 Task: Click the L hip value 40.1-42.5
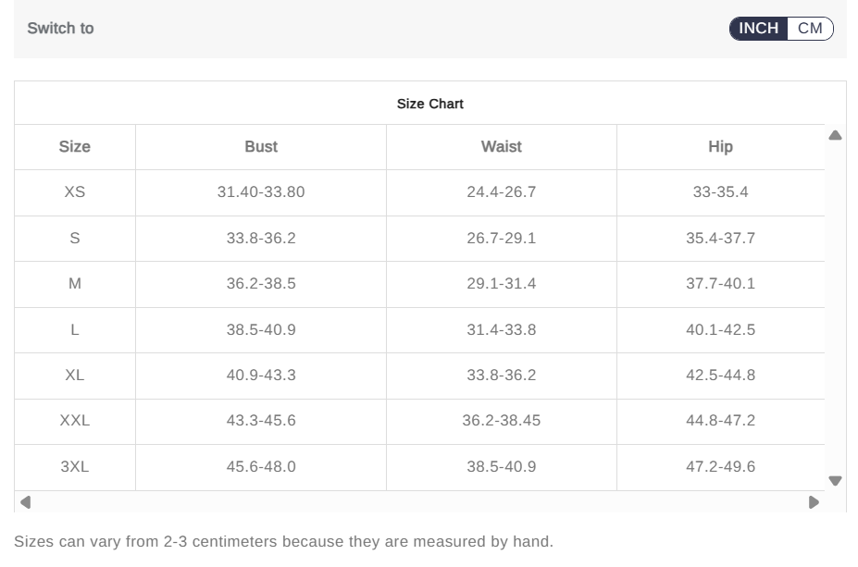(721, 329)
